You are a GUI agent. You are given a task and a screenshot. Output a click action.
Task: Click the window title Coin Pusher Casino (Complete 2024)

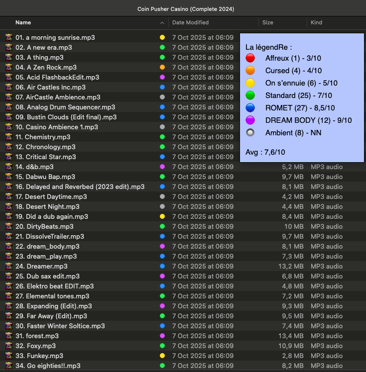[x=186, y=9]
